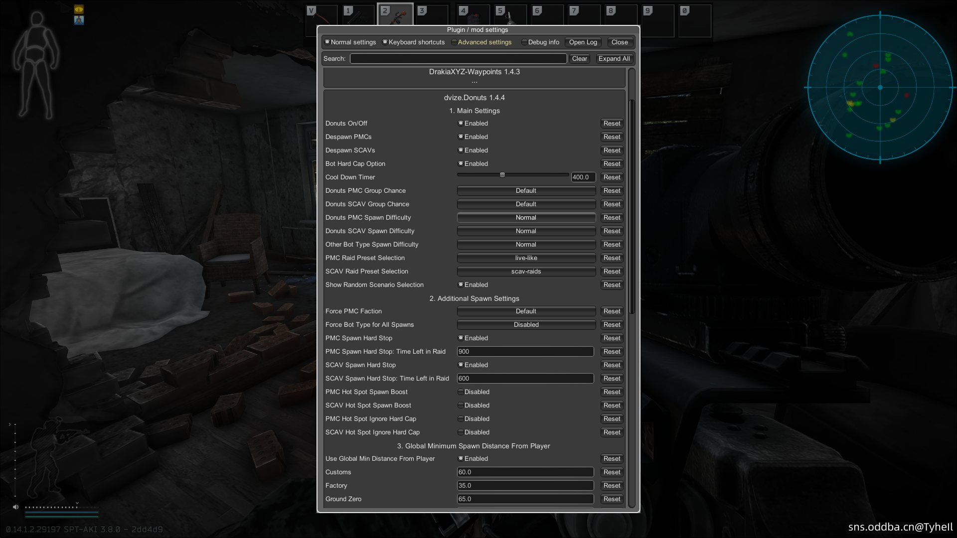Open PMC Raid Preset Selection dropdown
957x538 pixels.
pyautogui.click(x=526, y=258)
